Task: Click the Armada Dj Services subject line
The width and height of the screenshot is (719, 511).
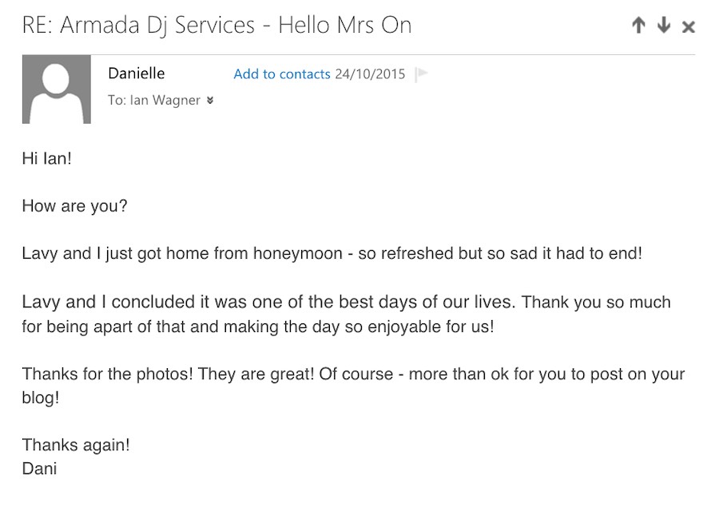Action: point(216,26)
